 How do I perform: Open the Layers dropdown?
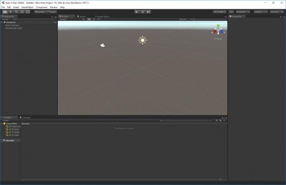pos(260,12)
